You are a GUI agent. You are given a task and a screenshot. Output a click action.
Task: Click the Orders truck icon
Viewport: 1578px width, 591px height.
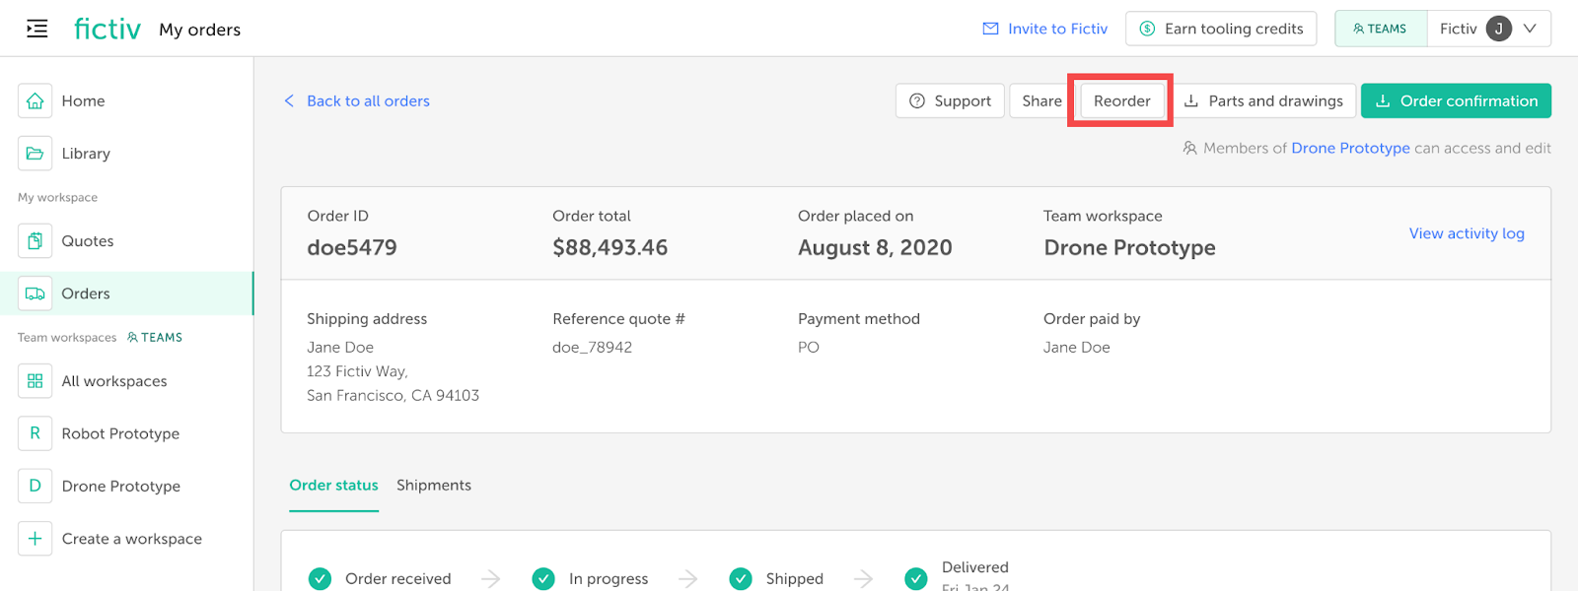(36, 294)
